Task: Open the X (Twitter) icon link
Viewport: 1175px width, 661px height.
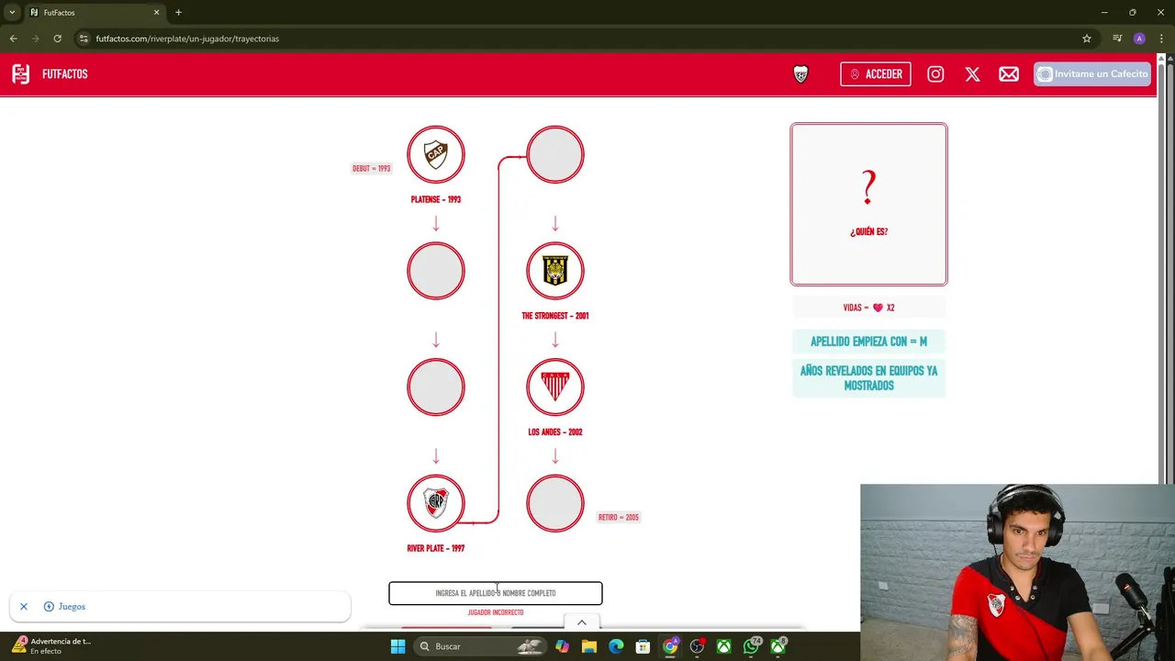Action: [972, 74]
